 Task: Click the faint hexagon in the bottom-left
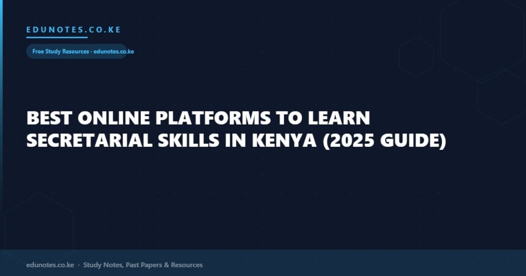coord(39,226)
